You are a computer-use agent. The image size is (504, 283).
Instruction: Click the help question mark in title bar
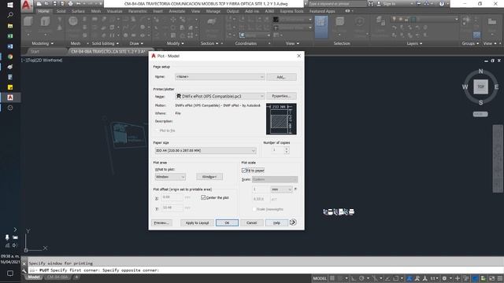coord(442,4)
